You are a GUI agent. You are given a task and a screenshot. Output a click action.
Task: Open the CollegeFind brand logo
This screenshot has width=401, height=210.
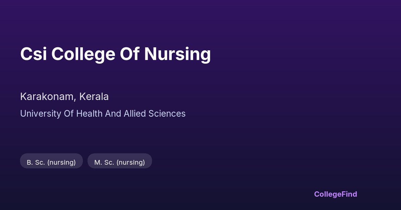tap(336, 194)
